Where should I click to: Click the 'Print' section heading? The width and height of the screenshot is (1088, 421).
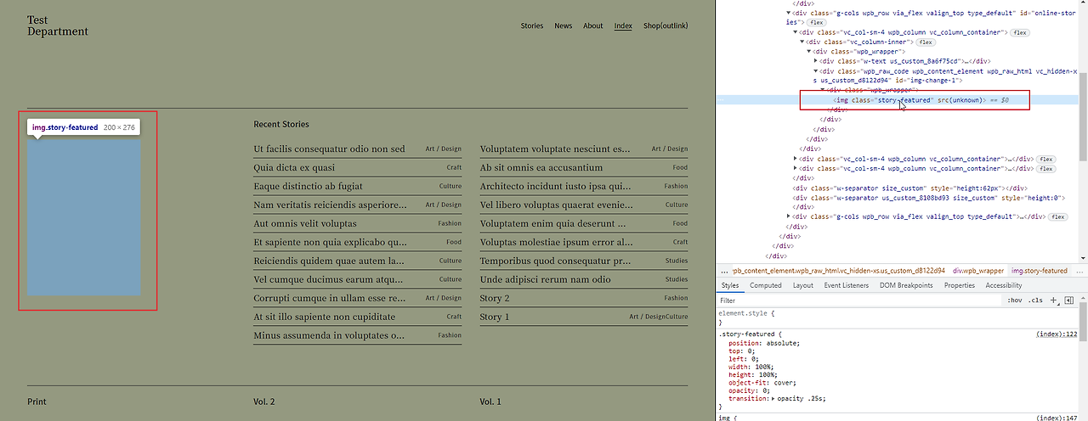[x=37, y=401]
